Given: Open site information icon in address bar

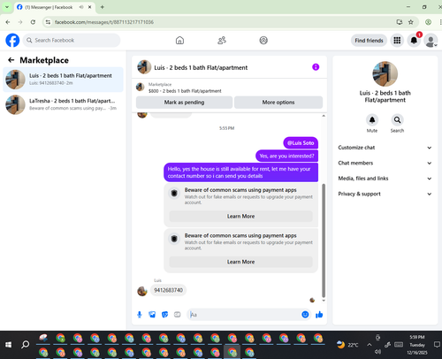Looking at the screenshot, I should pyautogui.click(x=48, y=22).
